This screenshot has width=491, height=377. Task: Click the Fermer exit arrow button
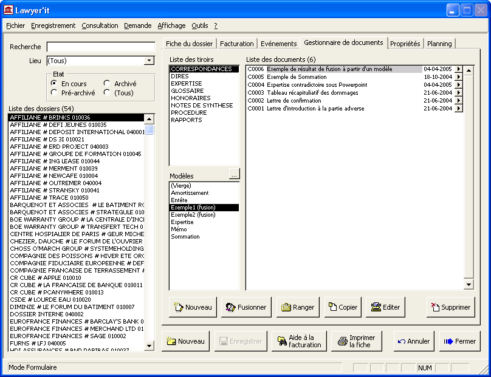459,341
